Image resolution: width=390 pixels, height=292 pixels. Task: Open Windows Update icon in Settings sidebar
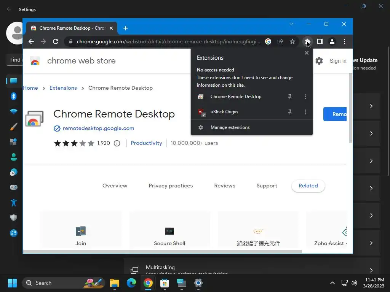point(14,233)
